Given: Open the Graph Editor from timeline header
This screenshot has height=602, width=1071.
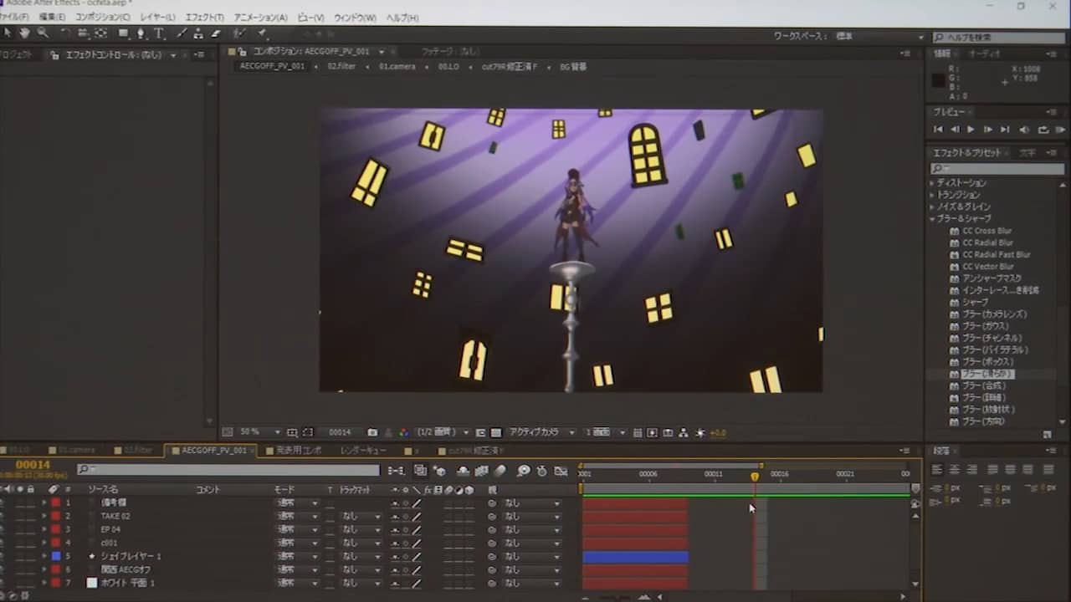Looking at the screenshot, I should coord(561,471).
